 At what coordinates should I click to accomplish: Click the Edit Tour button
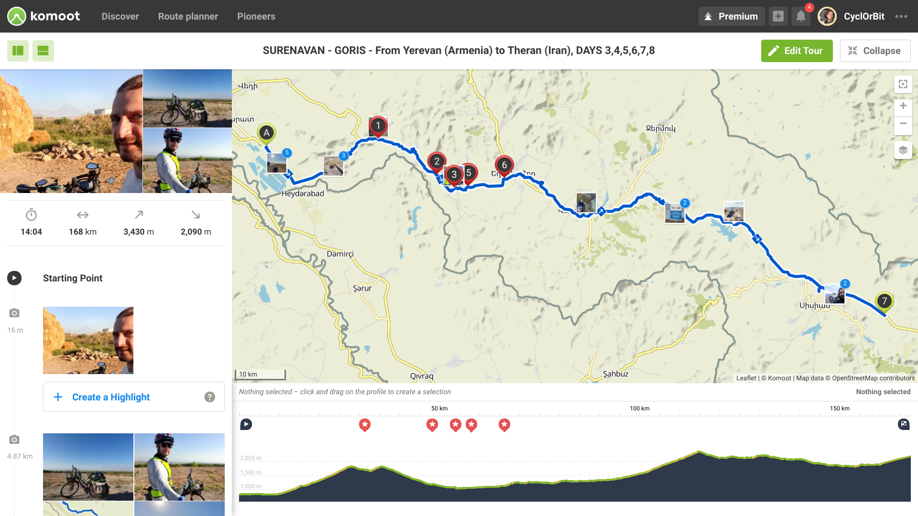[x=797, y=51]
